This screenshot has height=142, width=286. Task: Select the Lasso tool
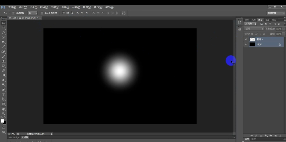(3, 33)
